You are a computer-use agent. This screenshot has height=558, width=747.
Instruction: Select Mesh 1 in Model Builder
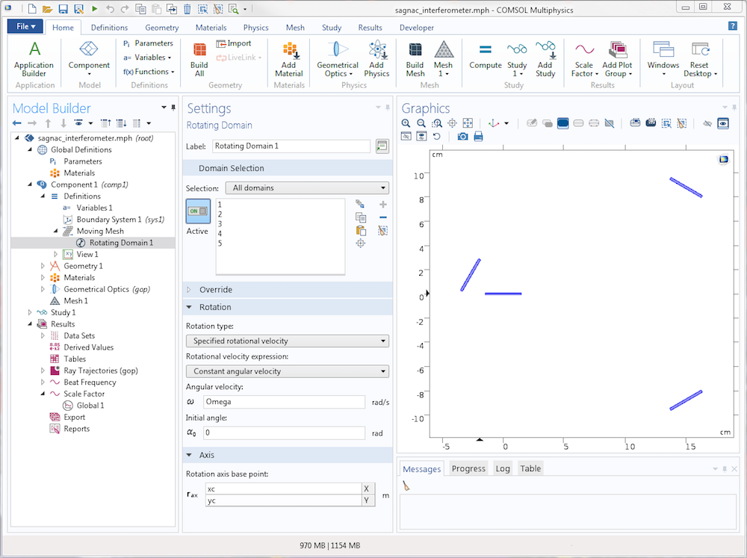(75, 301)
